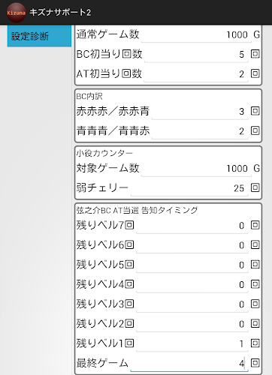The image size is (272, 375).
Task: Edit the 残りベル3回 value field
Action: 192,304
